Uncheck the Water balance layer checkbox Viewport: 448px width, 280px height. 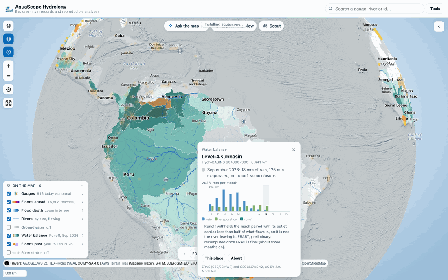tap(9, 236)
